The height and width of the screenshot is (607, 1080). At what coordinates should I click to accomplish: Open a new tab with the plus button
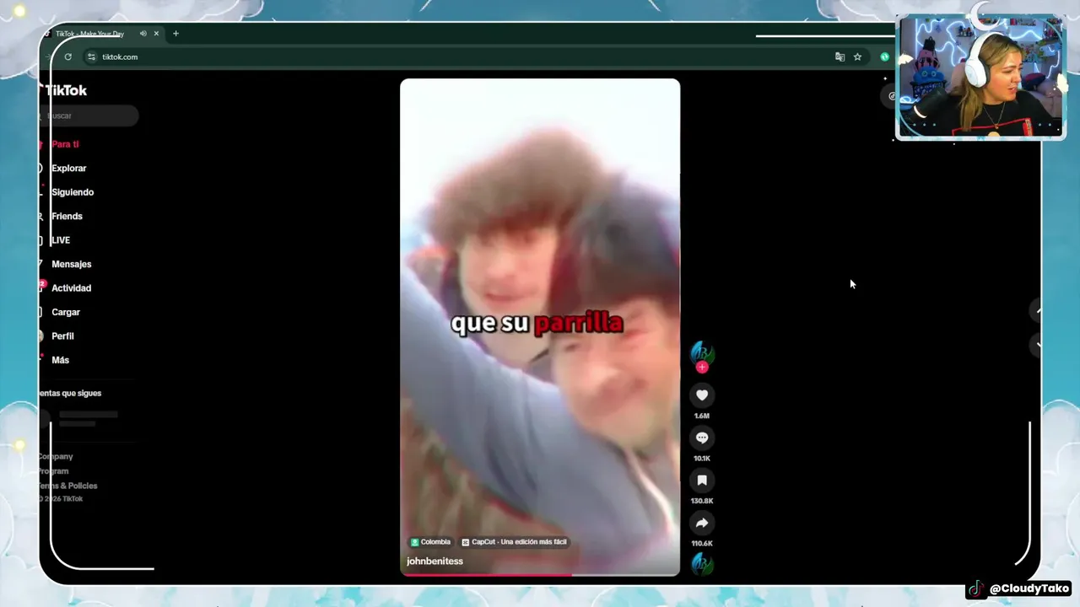175,34
